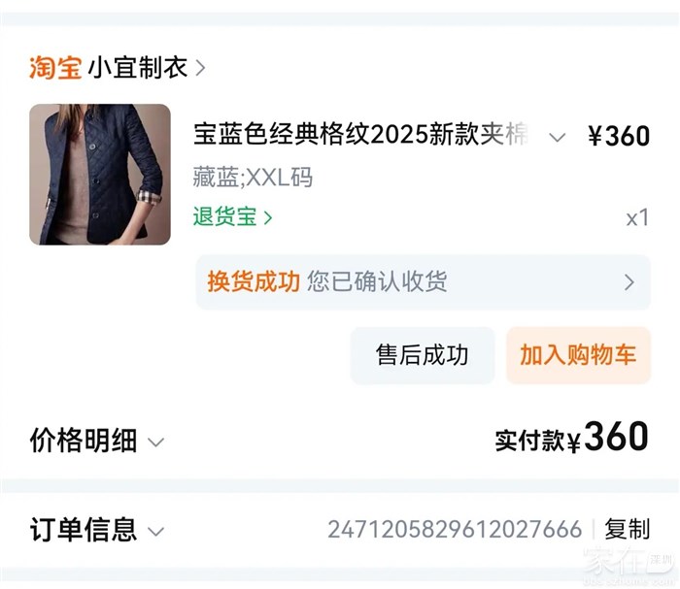Image resolution: width=680 pixels, height=589 pixels.
Task: Expand the chevron next to product title
Action: point(557,137)
